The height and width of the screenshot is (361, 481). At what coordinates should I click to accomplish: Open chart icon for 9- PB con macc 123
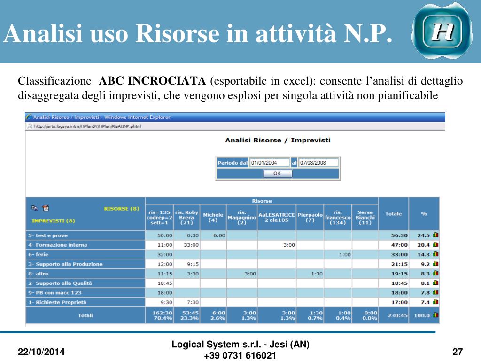[435, 292]
